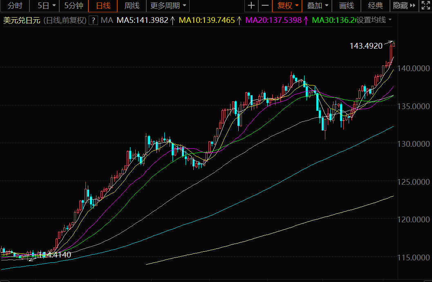Image resolution: width=432 pixels, height=282 pixels.
Task: Click the 114.4140 low price label
Action: pos(54,255)
